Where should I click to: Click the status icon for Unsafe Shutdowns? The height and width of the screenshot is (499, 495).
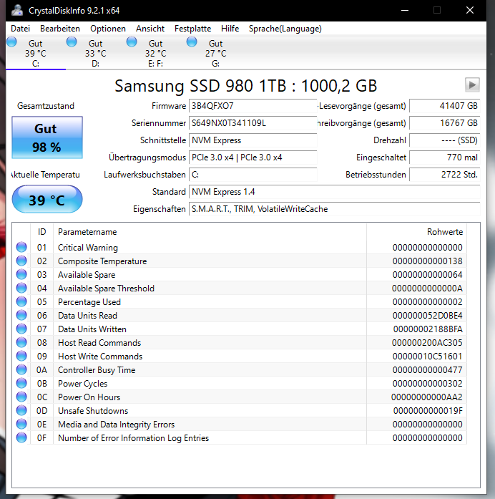click(x=21, y=410)
